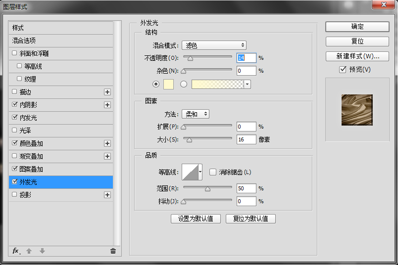
Task: Click the move effect up arrow
Action: (x=29, y=251)
